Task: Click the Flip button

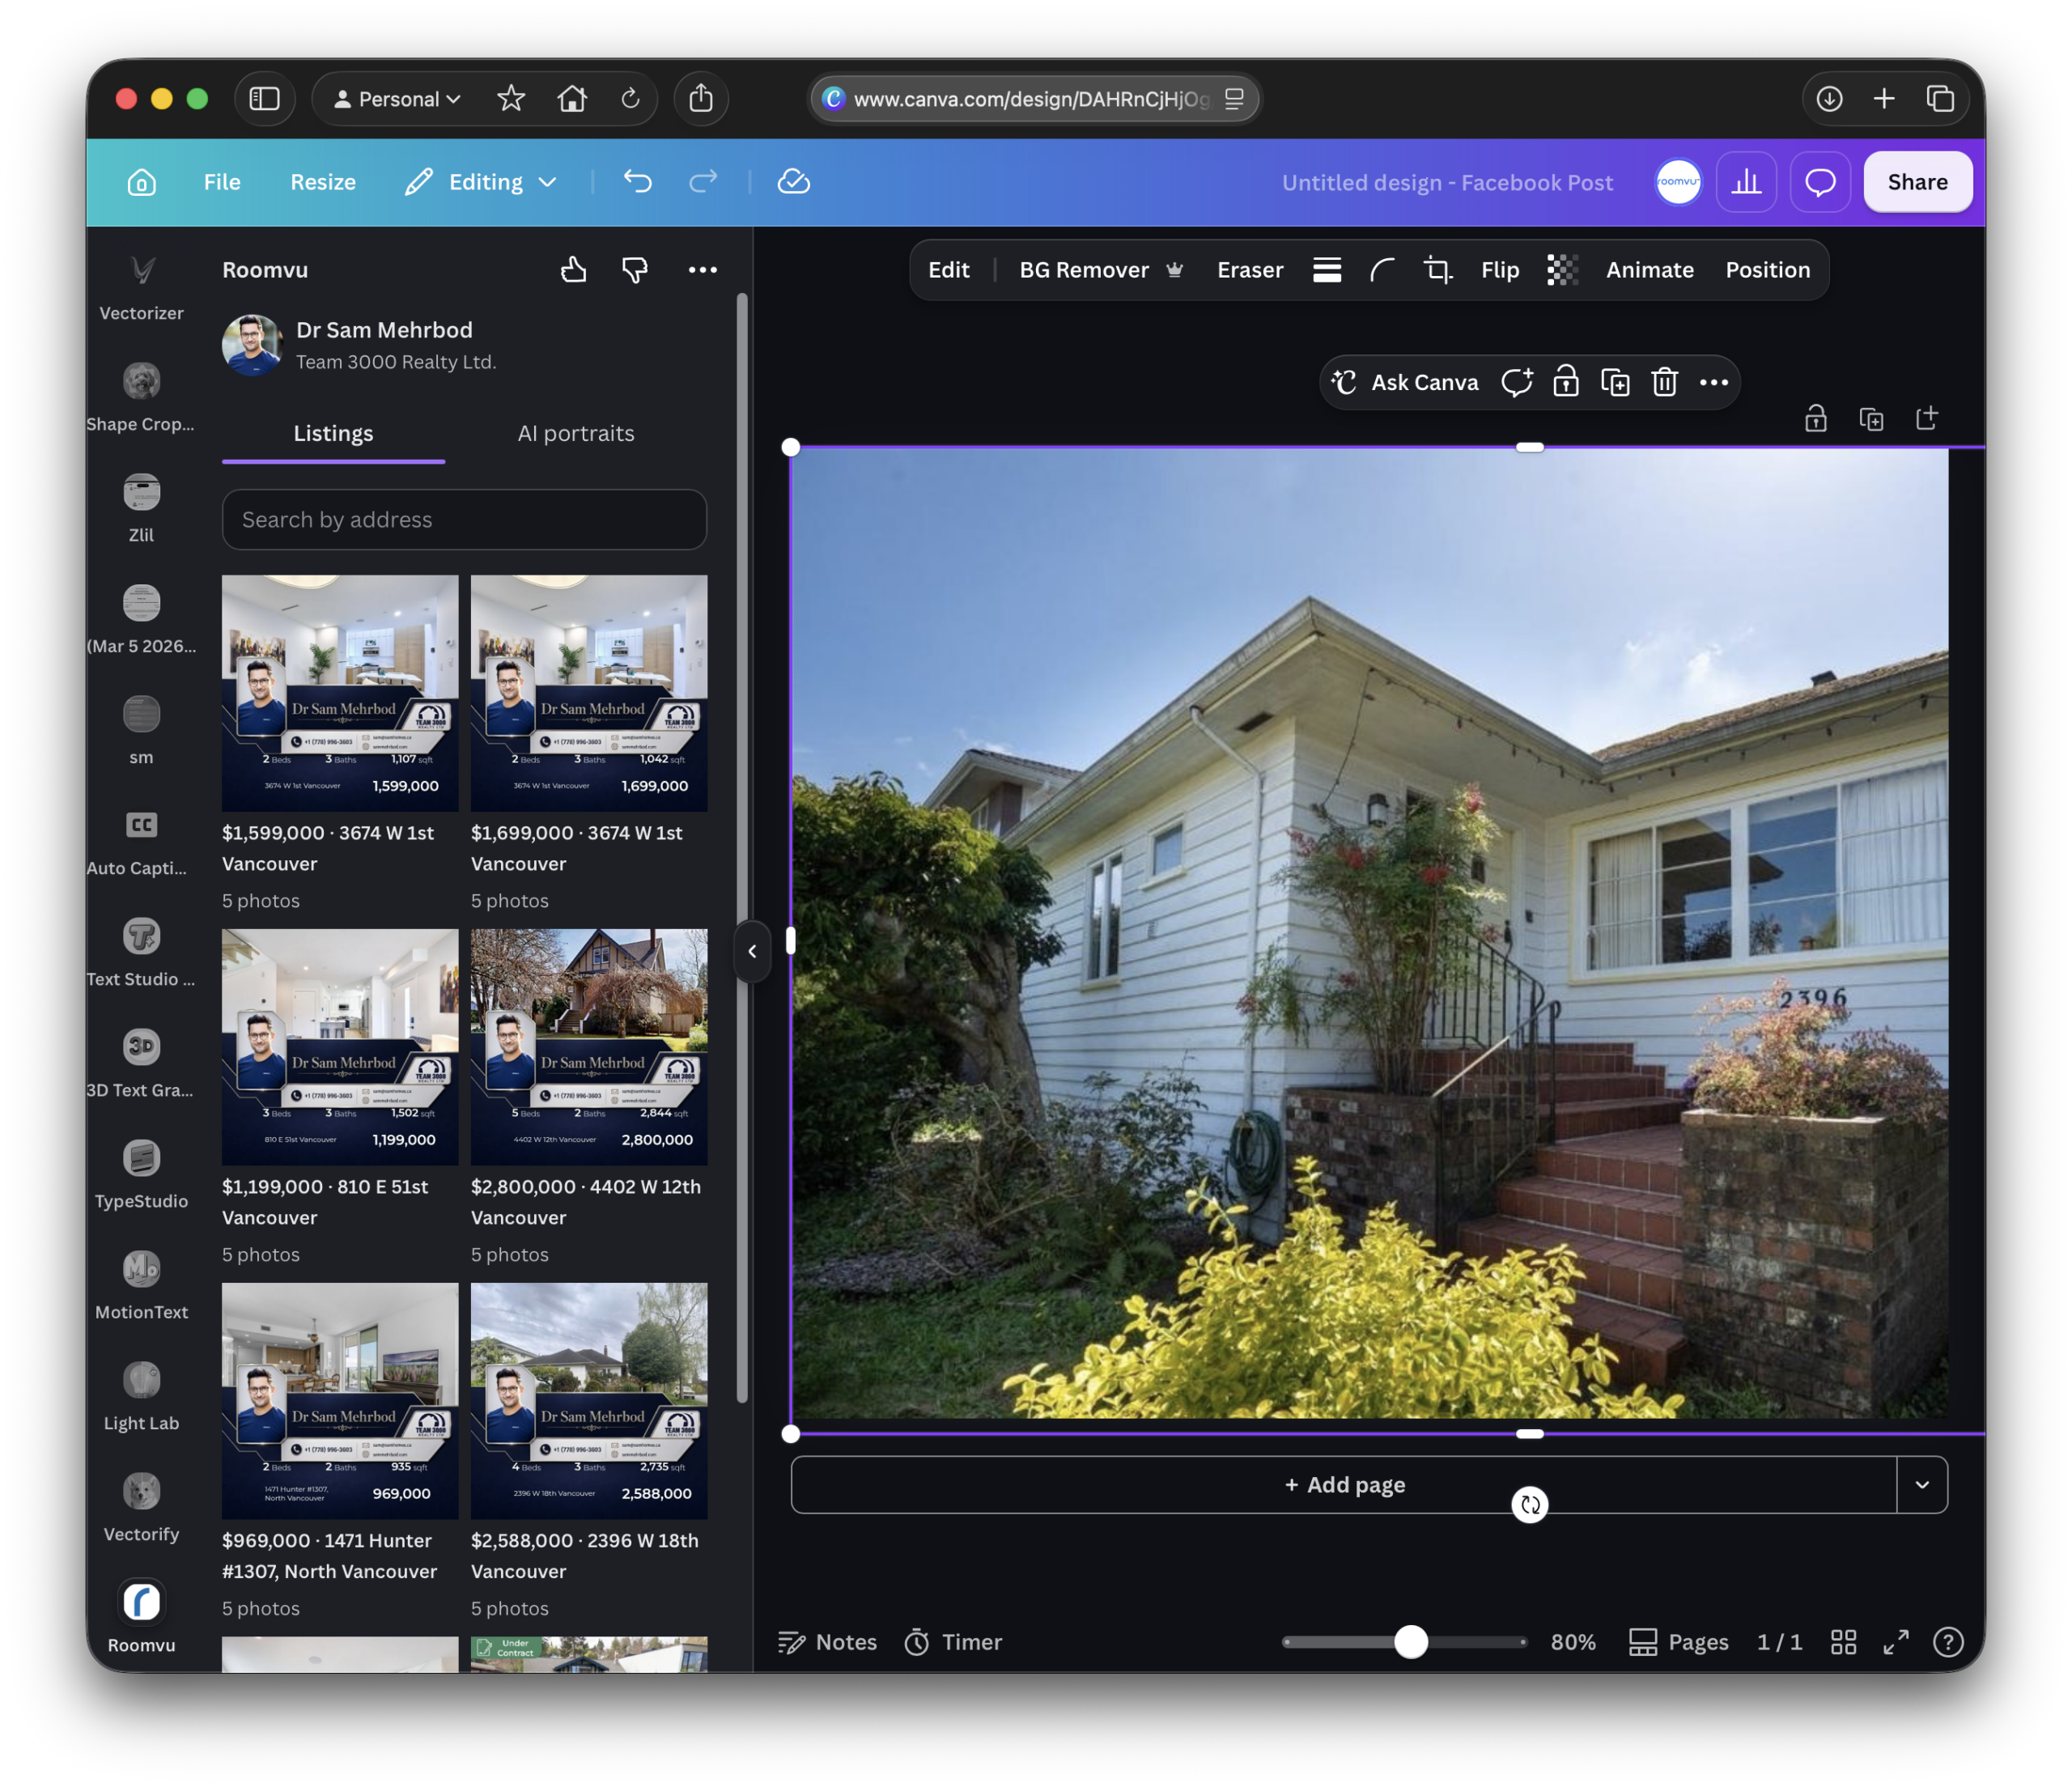Action: click(x=1500, y=270)
